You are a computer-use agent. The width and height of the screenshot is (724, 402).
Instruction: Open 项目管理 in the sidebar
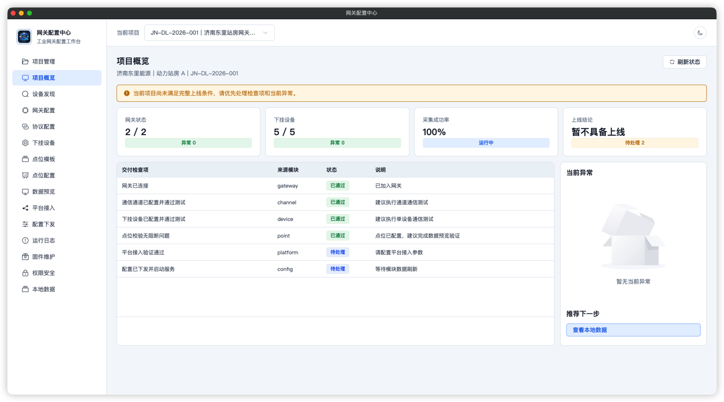point(57,61)
